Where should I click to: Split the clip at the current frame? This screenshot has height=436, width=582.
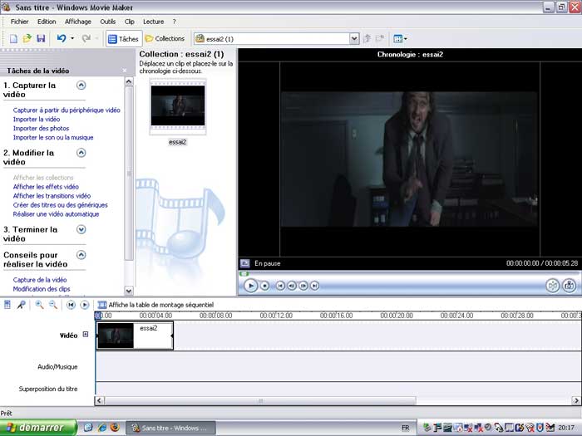pyautogui.click(x=553, y=286)
